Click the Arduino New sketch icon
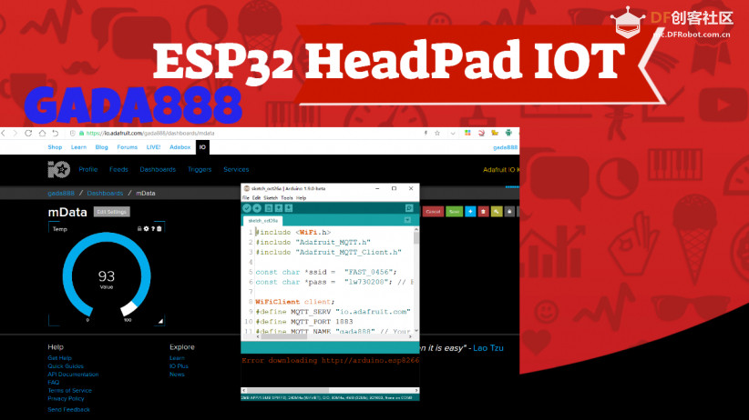Viewport: 749px width, 420px height. (269, 208)
